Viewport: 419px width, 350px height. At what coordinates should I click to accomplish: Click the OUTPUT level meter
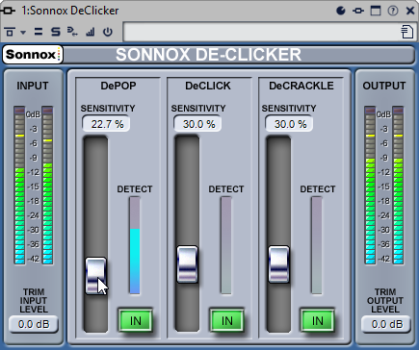[384, 186]
